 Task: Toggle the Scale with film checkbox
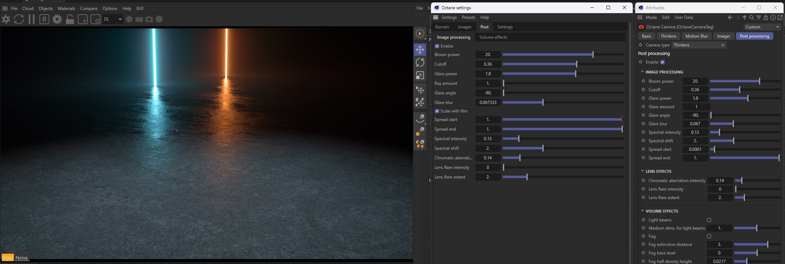(x=437, y=111)
